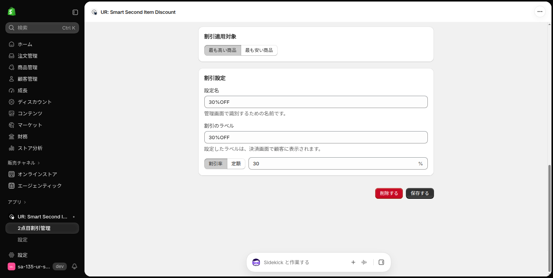Click the Sidekick avatar icon
553x278 pixels.
256,262
